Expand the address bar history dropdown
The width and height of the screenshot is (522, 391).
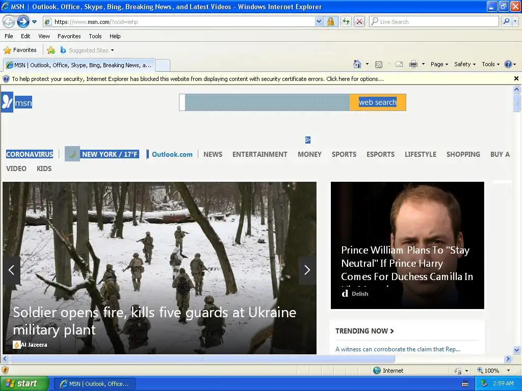(x=319, y=22)
